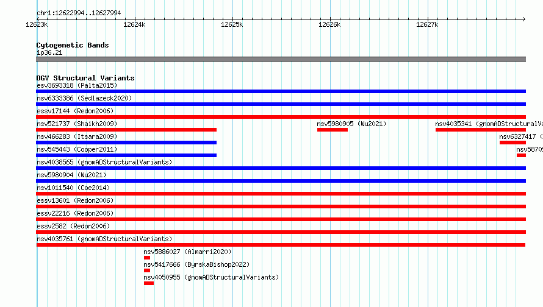
Task: Click blue bar under nsv4038565
Action: coord(281,168)
